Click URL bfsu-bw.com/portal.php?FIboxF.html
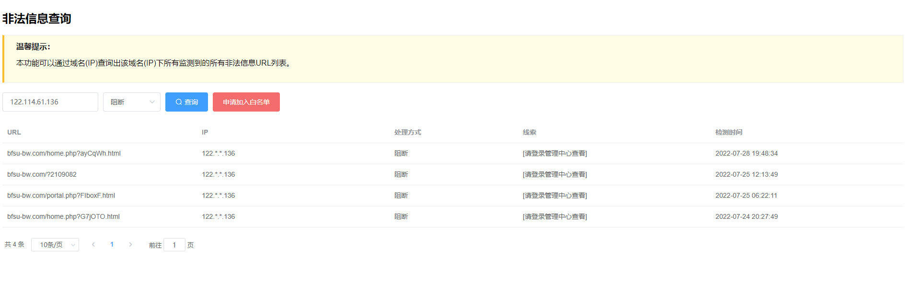This screenshot has height=294, width=913. point(61,196)
